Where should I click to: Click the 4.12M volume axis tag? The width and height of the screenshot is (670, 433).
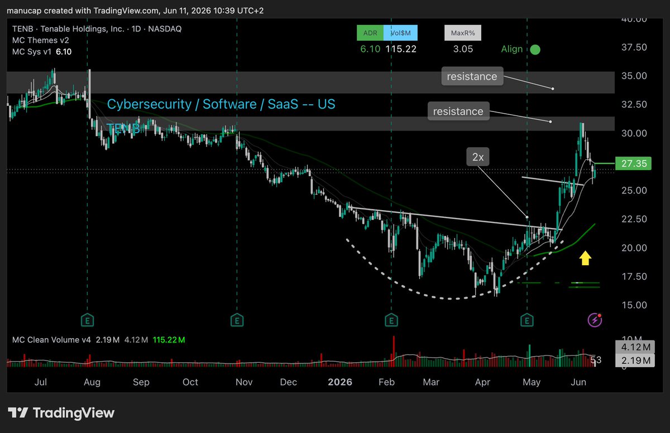[634, 347]
